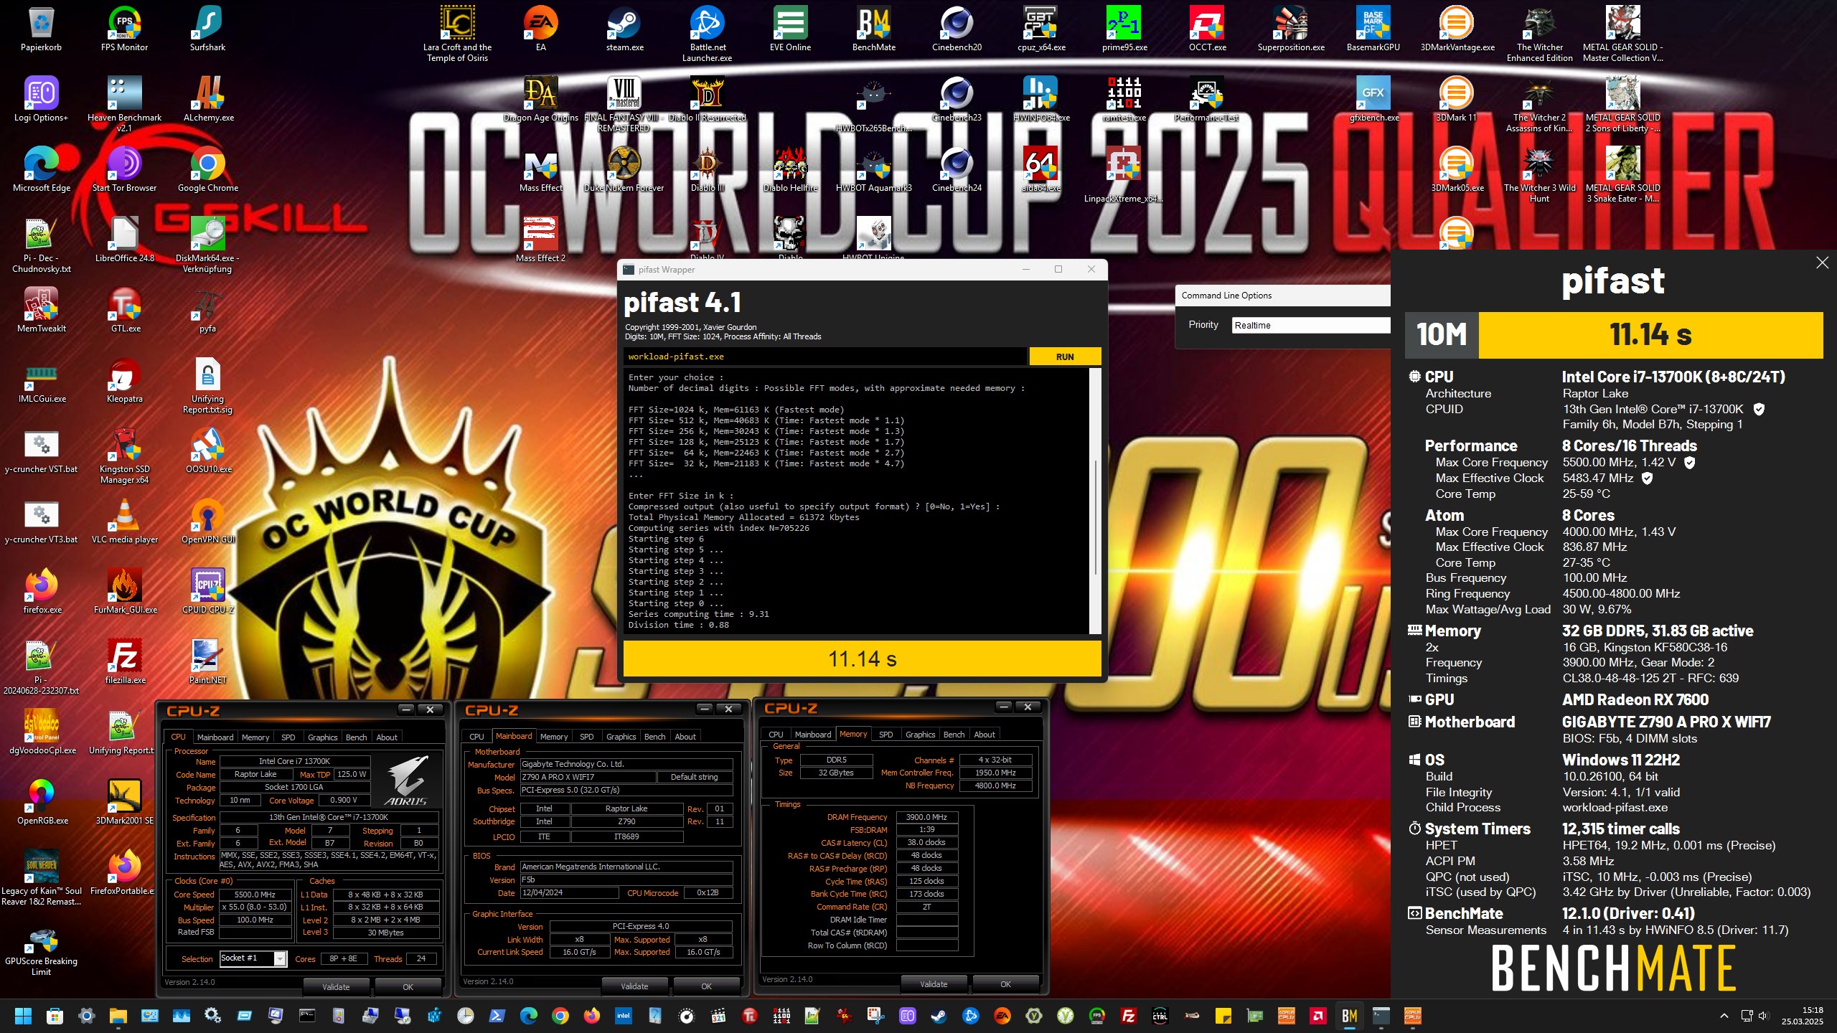Click the BenchMate BM taskbar icon
Viewport: 1837px width, 1033px height.
1349,1016
